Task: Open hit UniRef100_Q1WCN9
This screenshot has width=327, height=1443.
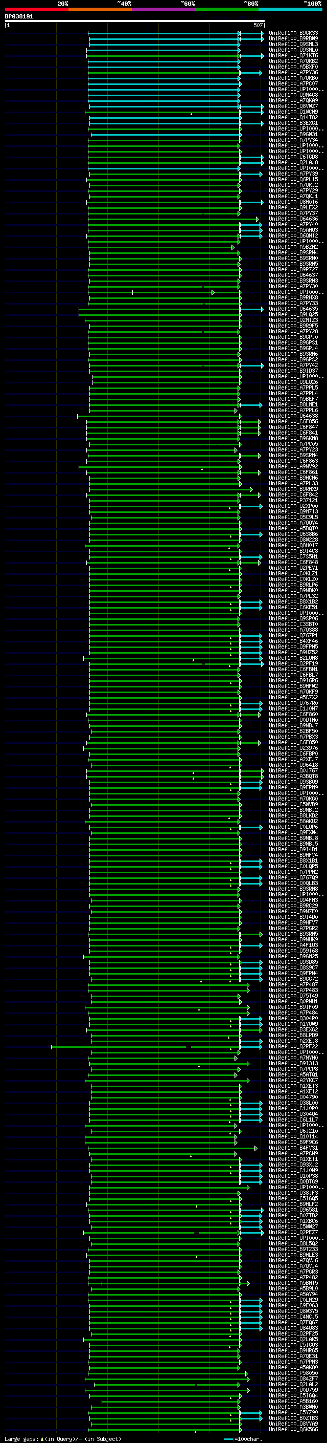Action: pyautogui.click(x=293, y=112)
